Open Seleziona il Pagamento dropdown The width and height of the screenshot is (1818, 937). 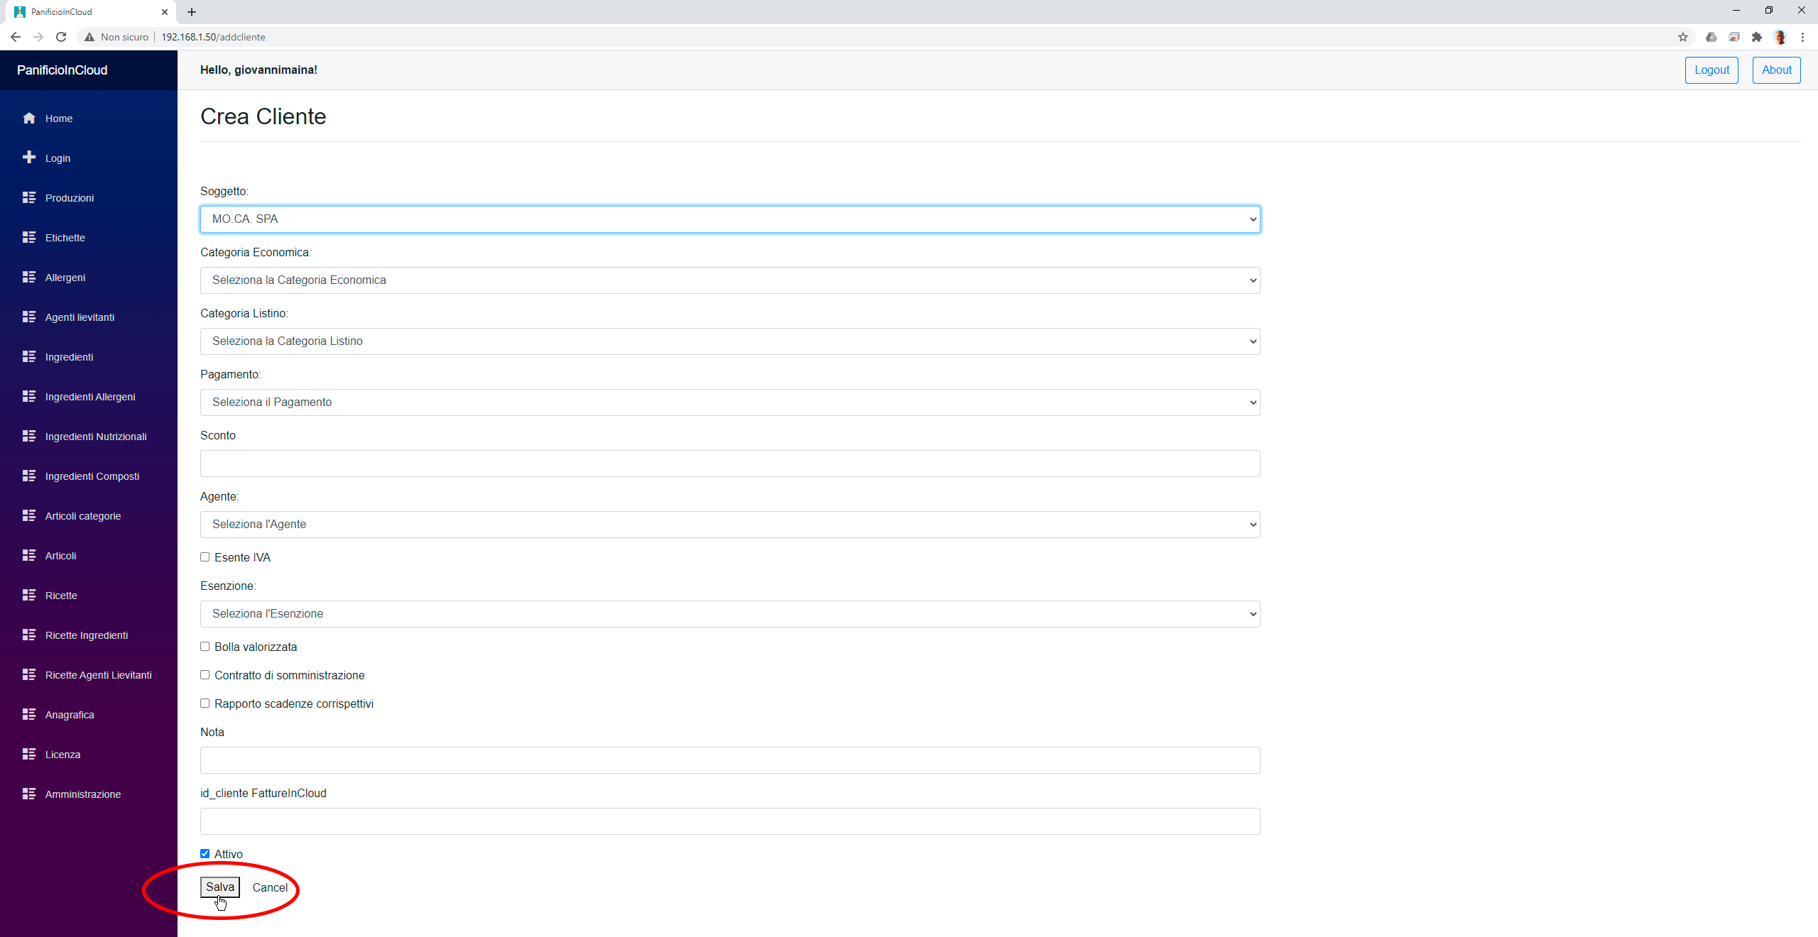730,402
